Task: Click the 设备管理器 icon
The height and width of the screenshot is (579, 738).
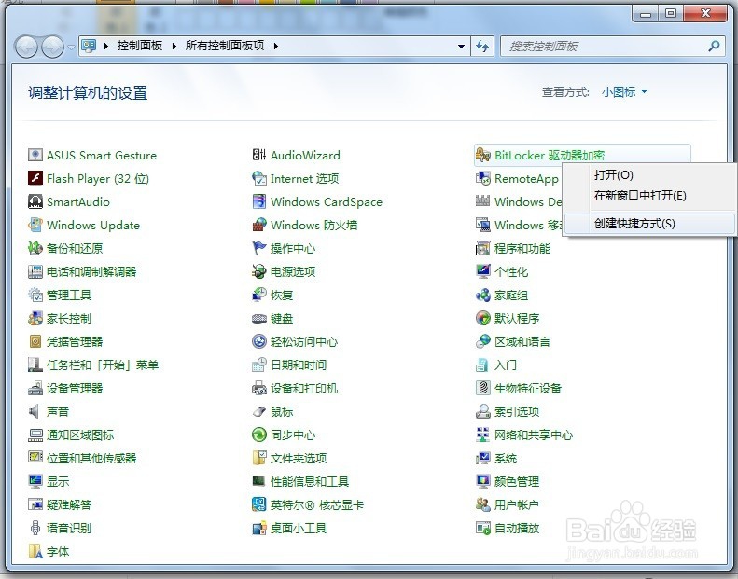Action: coord(35,388)
